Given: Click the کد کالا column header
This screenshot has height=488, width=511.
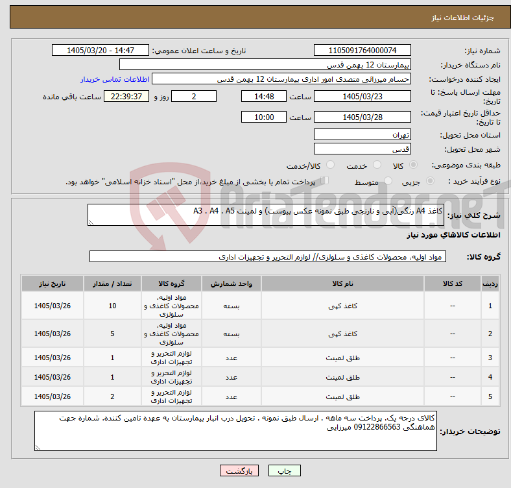Looking at the screenshot, I should (x=453, y=284).
